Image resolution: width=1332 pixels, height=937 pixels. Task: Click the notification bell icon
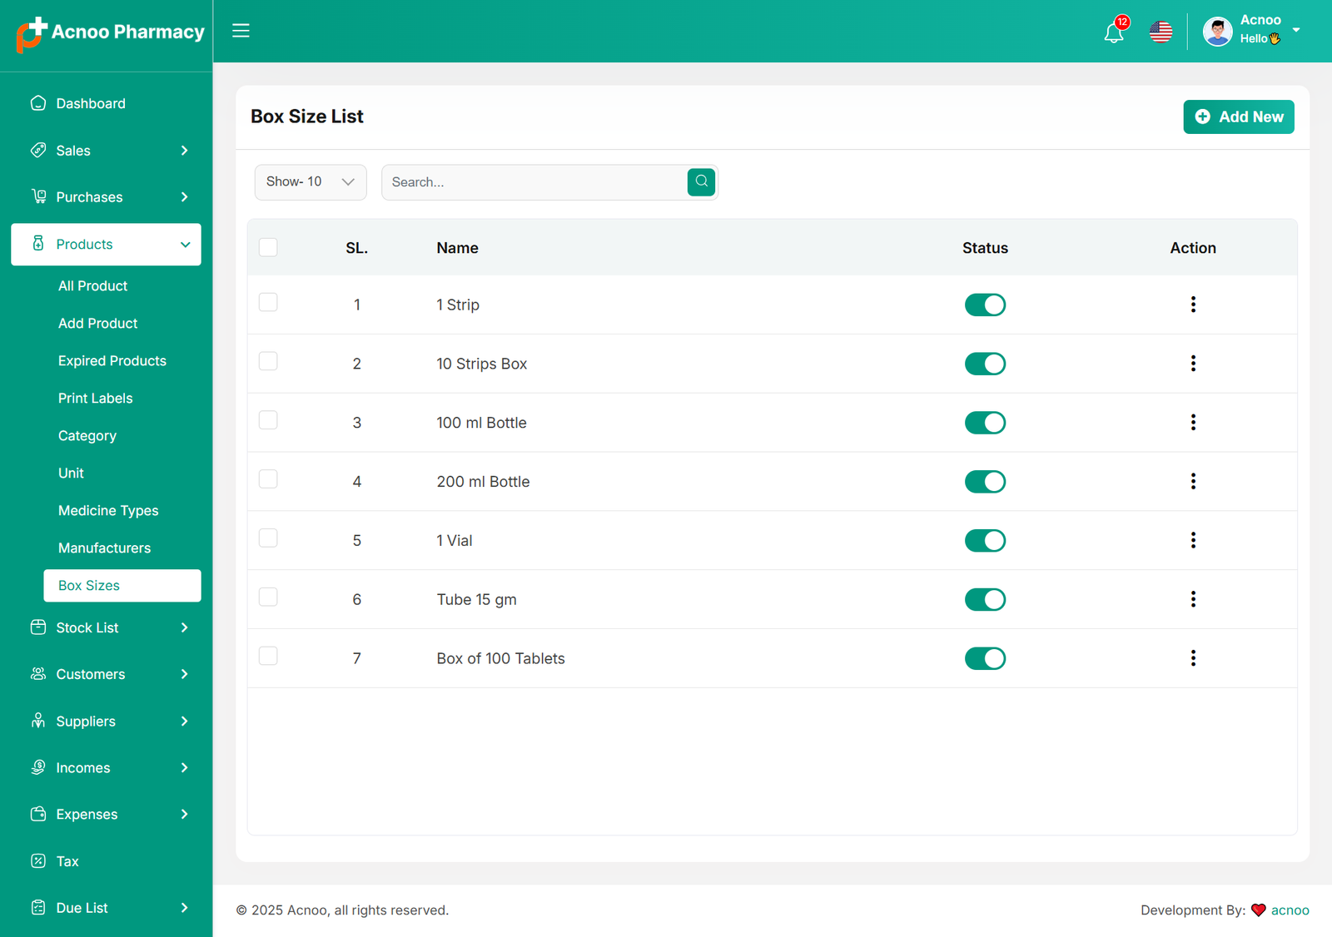pyautogui.click(x=1113, y=32)
